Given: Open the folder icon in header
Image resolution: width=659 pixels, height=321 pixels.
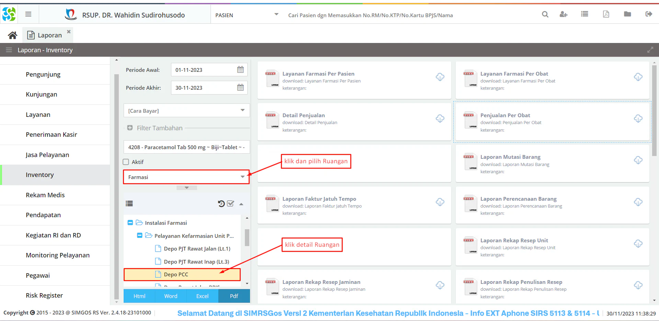Looking at the screenshot, I should tap(627, 14).
